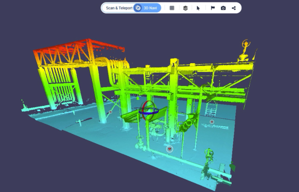
Task: Click the white caged ladder on right
Action: point(211,109)
